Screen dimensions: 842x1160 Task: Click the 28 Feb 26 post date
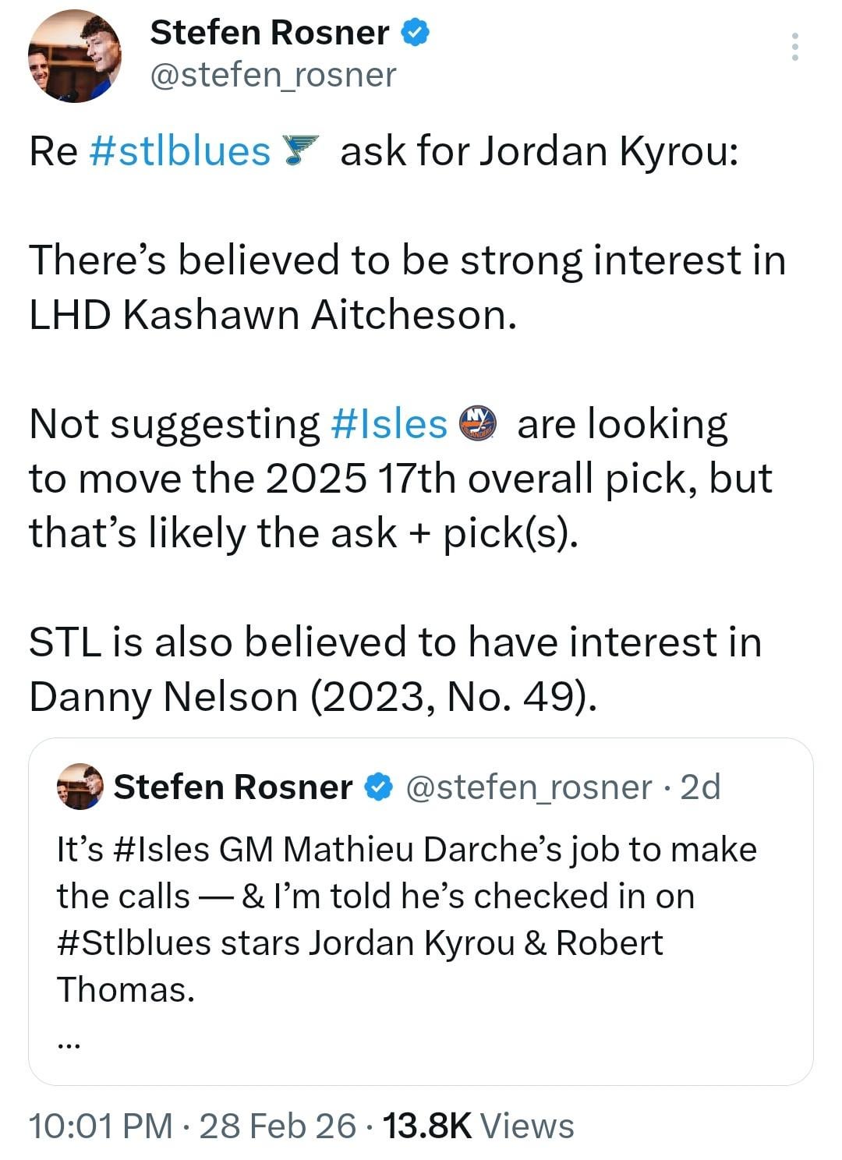pyautogui.click(x=278, y=1126)
